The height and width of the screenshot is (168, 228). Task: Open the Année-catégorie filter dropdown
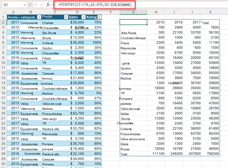click(x=39, y=17)
